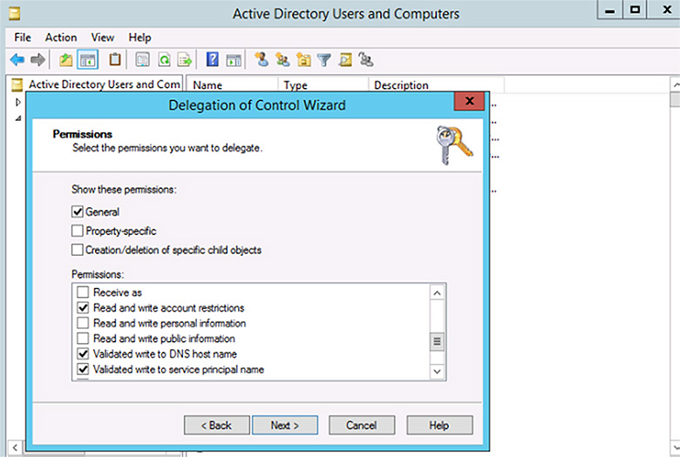The image size is (680, 457).
Task: Click permissions list scroll up arrow
Action: tap(437, 293)
